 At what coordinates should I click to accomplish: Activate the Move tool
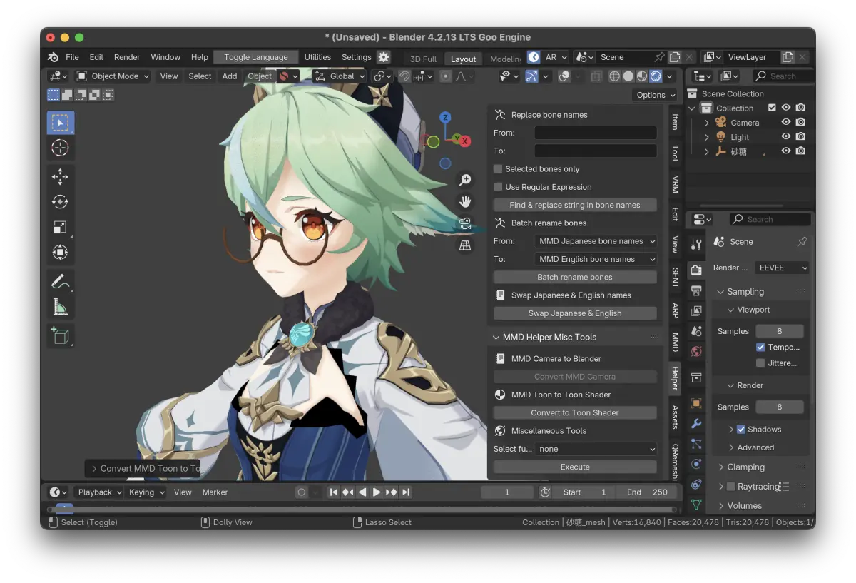pos(61,177)
